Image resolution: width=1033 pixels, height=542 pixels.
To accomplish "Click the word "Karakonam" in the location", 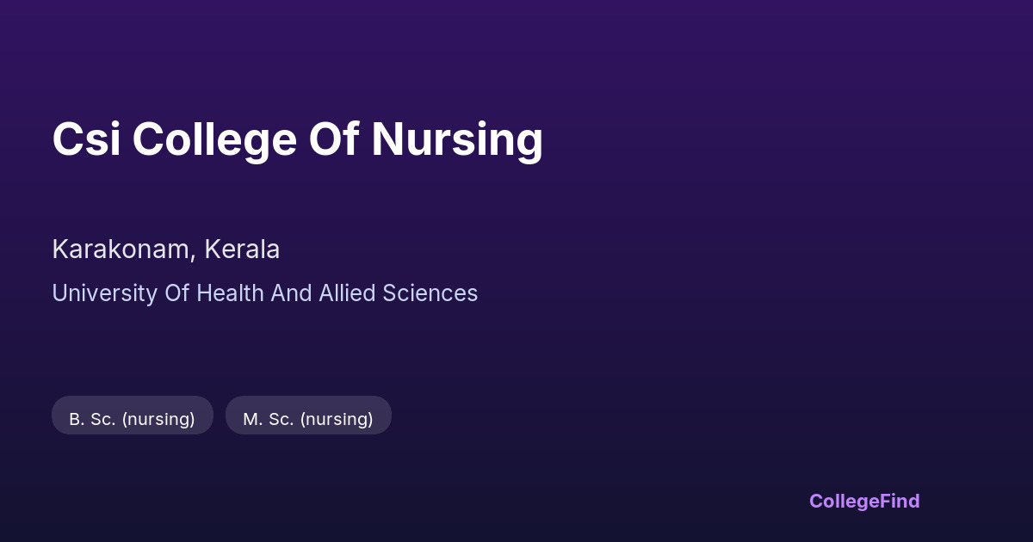I will pyautogui.click(x=121, y=249).
